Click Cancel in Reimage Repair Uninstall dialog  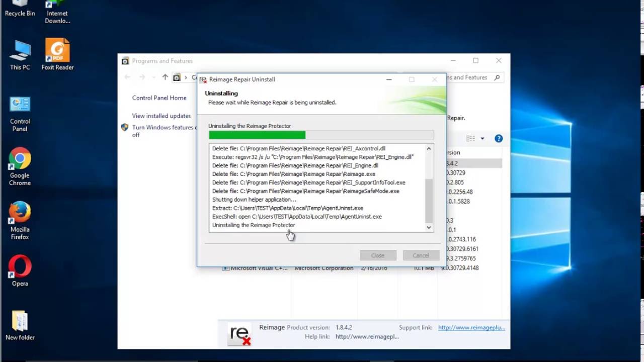pos(421,255)
